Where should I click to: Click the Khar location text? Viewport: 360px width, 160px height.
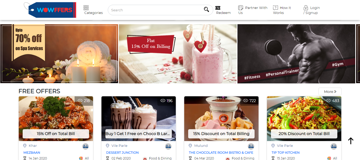[33, 146]
